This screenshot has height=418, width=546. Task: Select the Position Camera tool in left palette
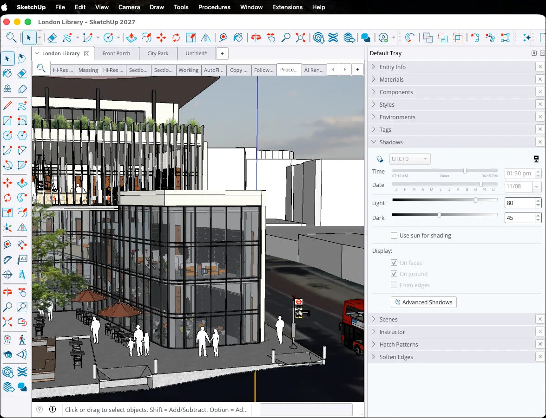click(7, 340)
